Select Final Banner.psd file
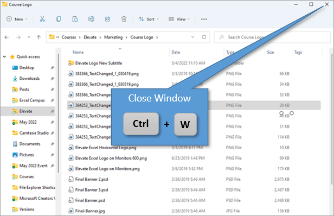The image size is (334, 216). (x=90, y=200)
